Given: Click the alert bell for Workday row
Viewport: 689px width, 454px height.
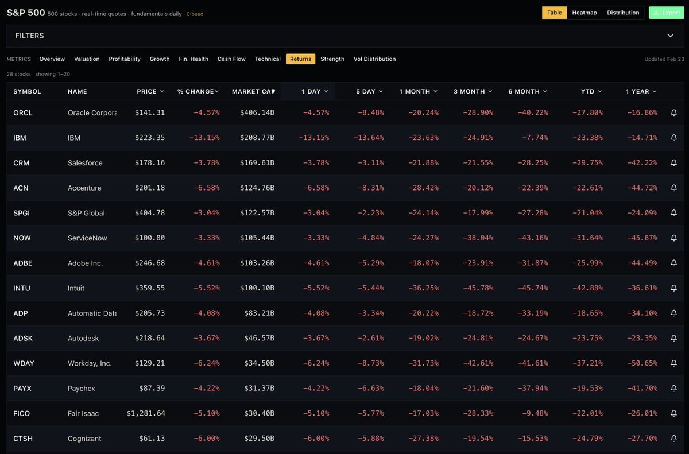Looking at the screenshot, I should point(674,363).
